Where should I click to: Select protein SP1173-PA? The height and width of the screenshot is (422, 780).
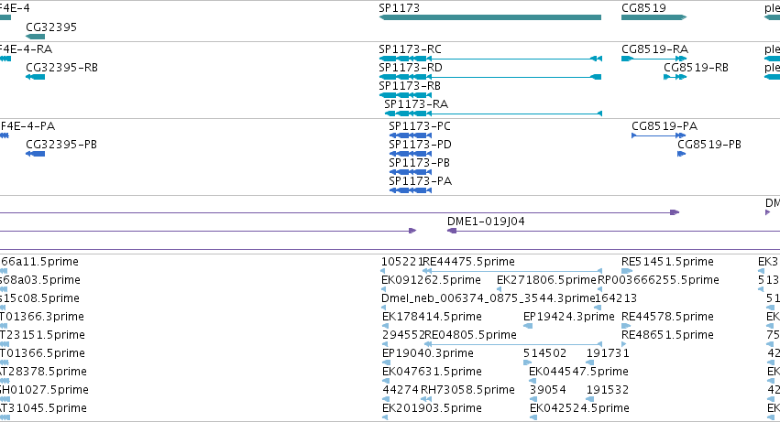click(x=411, y=190)
